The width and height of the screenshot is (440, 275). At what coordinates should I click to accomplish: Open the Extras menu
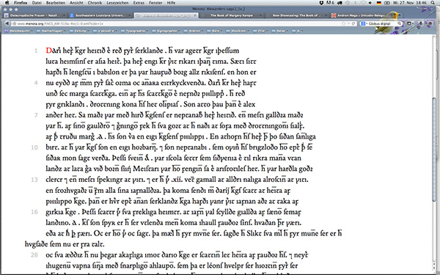click(139, 3)
